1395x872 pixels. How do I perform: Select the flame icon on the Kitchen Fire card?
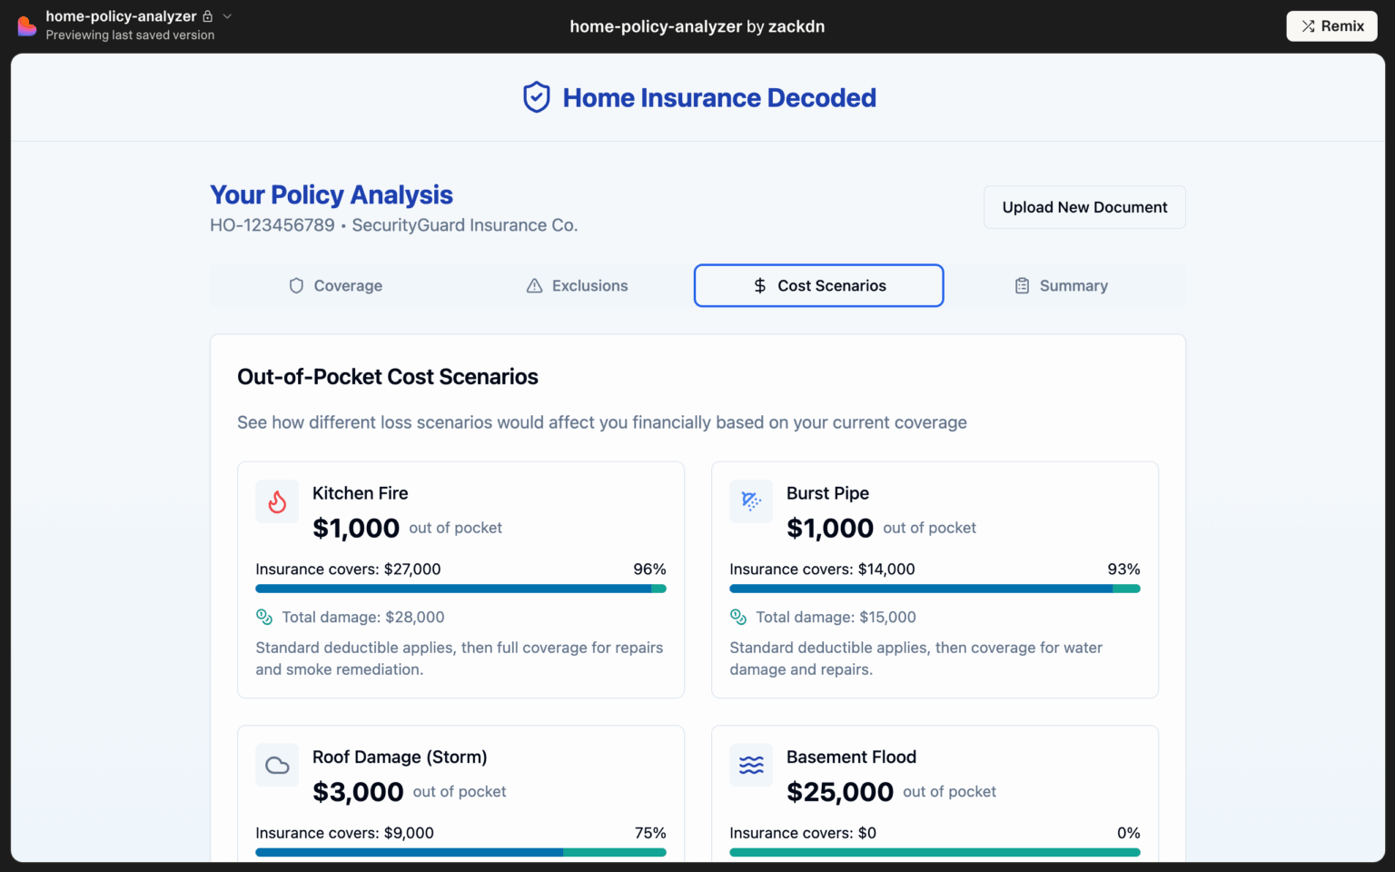coord(277,501)
